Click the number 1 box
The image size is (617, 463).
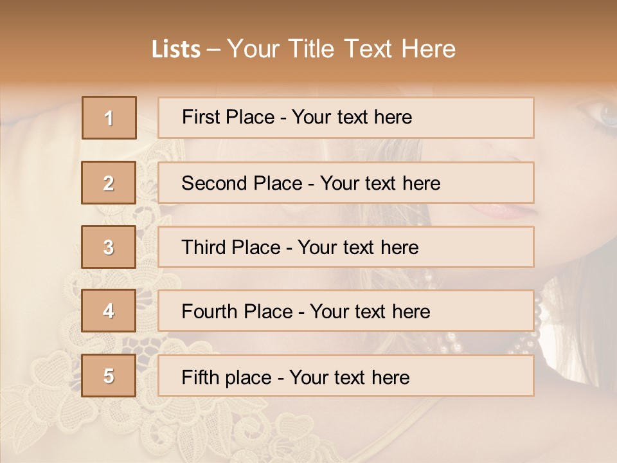pos(109,118)
